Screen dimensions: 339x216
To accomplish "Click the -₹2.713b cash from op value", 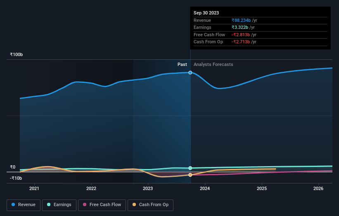I will click(x=241, y=42).
